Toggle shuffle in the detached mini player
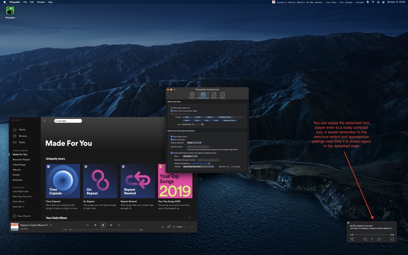This screenshot has width=408, height=255. pyautogui.click(x=352, y=239)
